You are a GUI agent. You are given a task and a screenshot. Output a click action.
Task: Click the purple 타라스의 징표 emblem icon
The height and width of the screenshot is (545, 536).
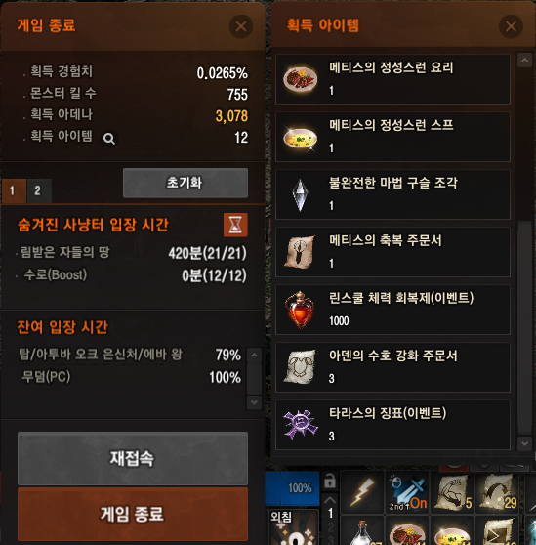coord(300,425)
